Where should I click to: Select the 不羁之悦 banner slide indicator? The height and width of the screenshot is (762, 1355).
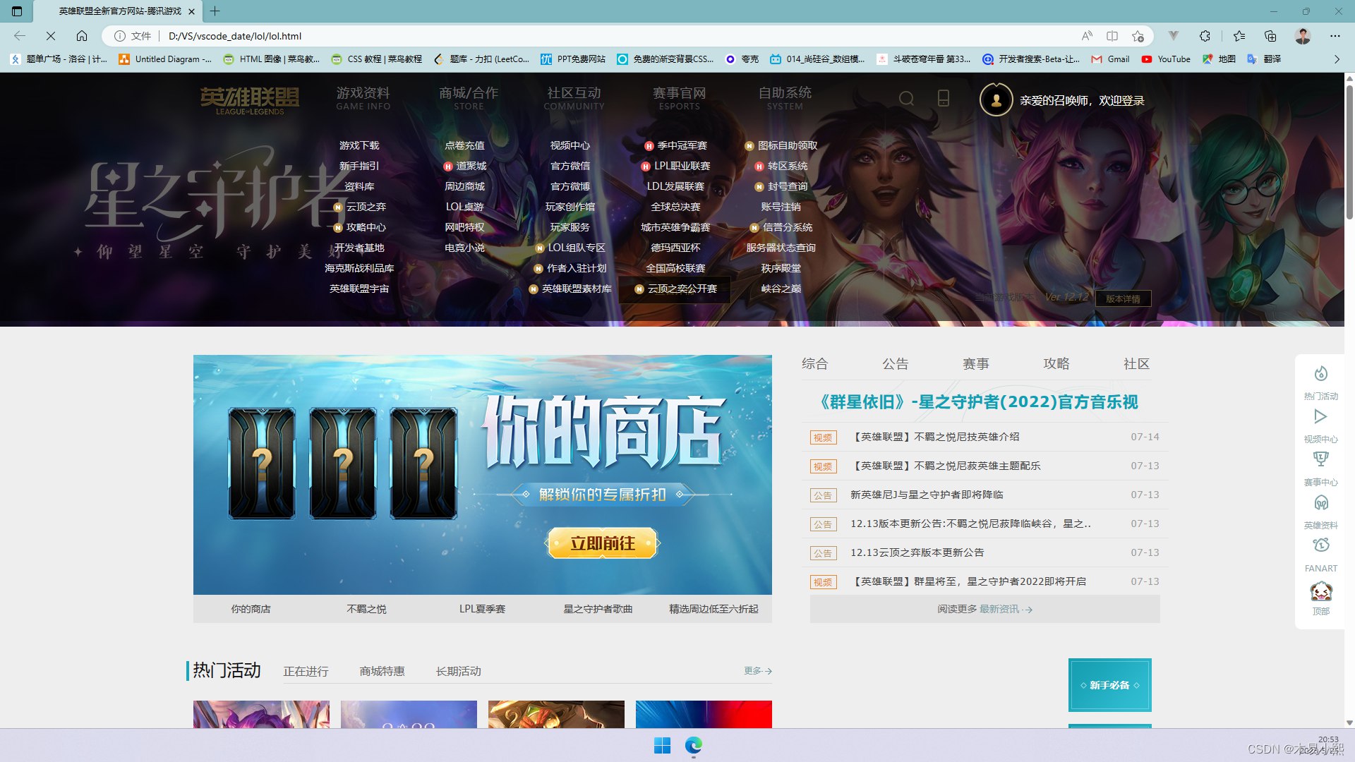click(x=366, y=608)
